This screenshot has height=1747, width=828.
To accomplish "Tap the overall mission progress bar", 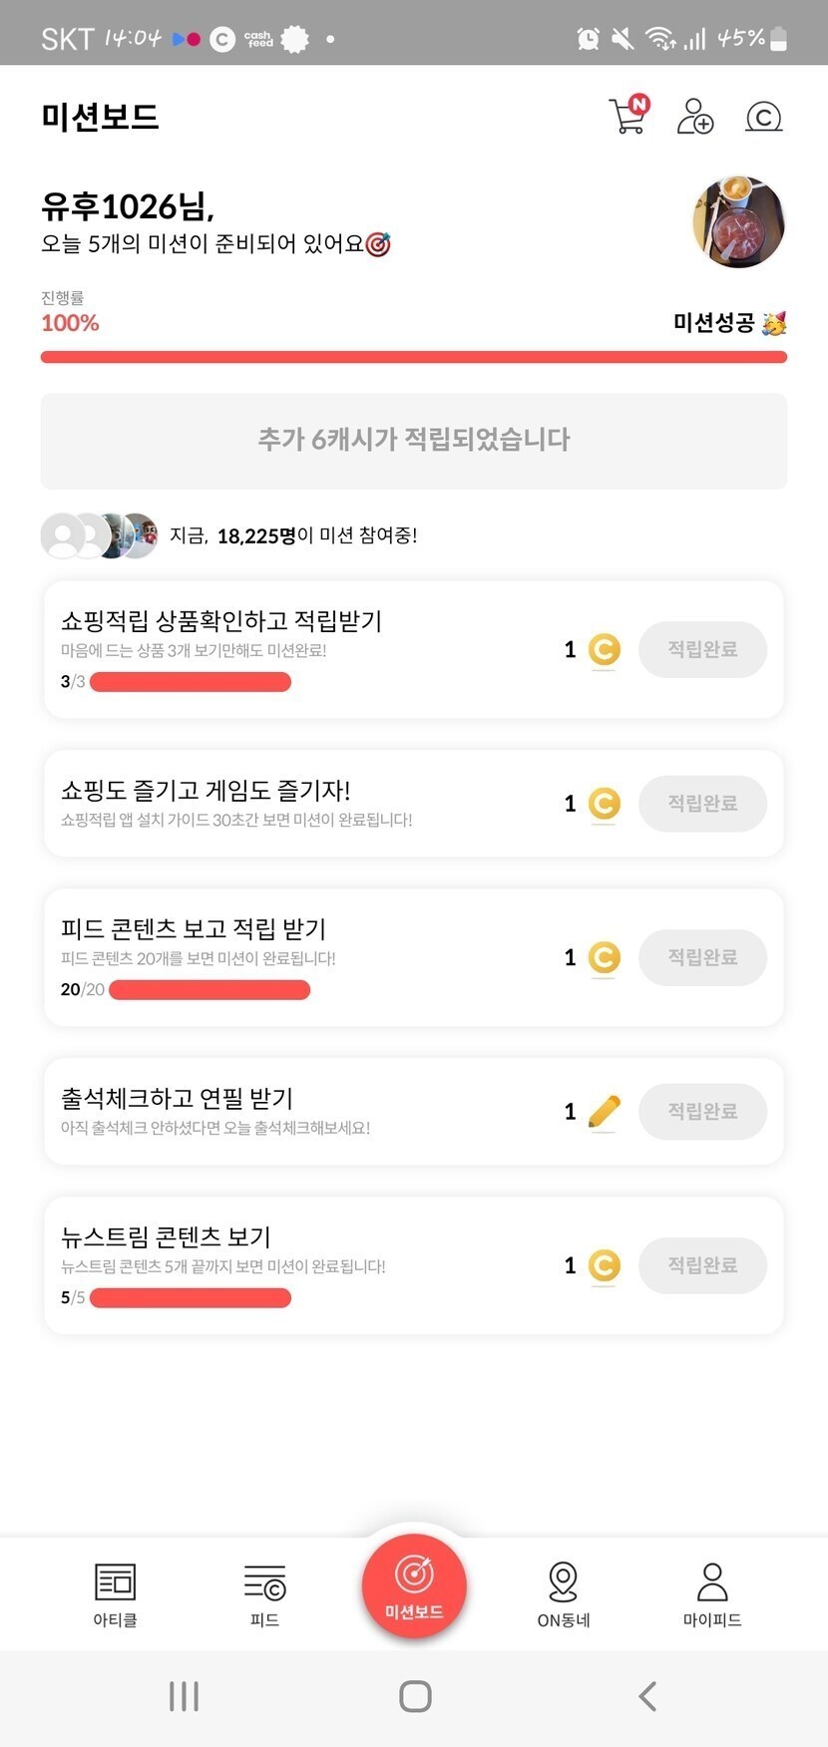I will (414, 357).
